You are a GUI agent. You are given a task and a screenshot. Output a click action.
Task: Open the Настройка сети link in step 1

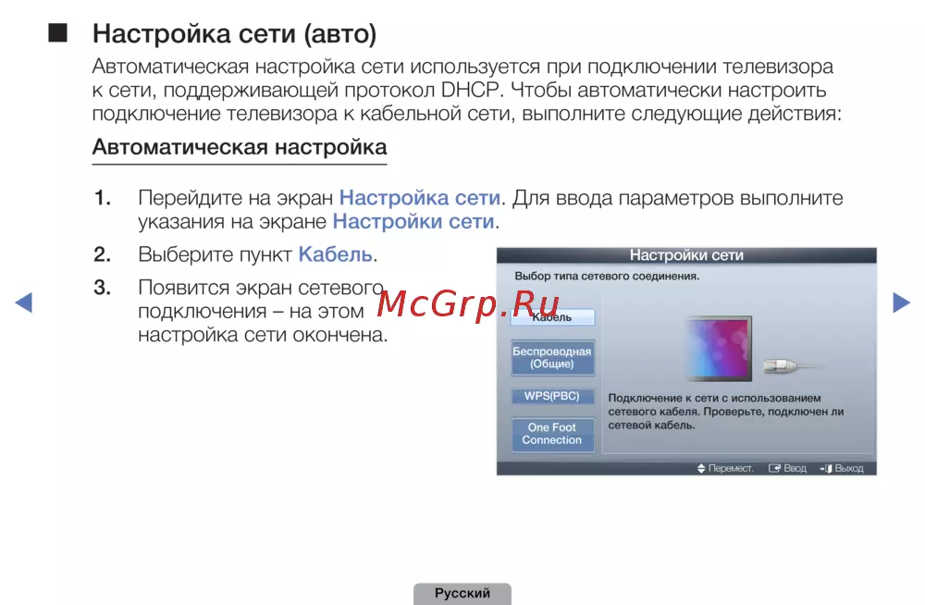point(420,198)
